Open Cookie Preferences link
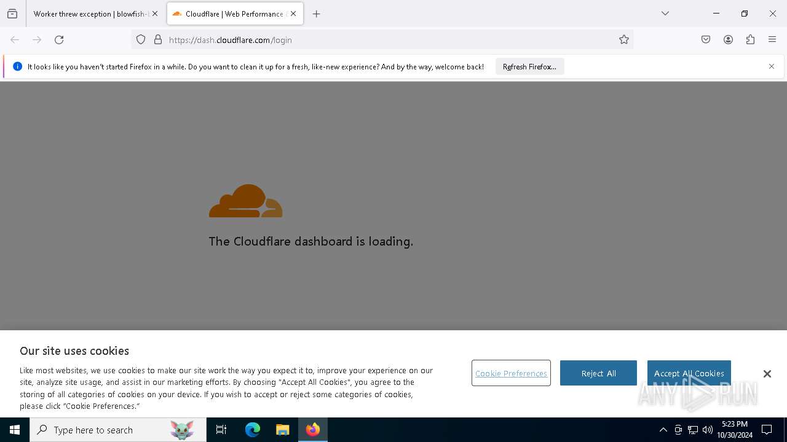The height and width of the screenshot is (442, 787). pyautogui.click(x=511, y=373)
